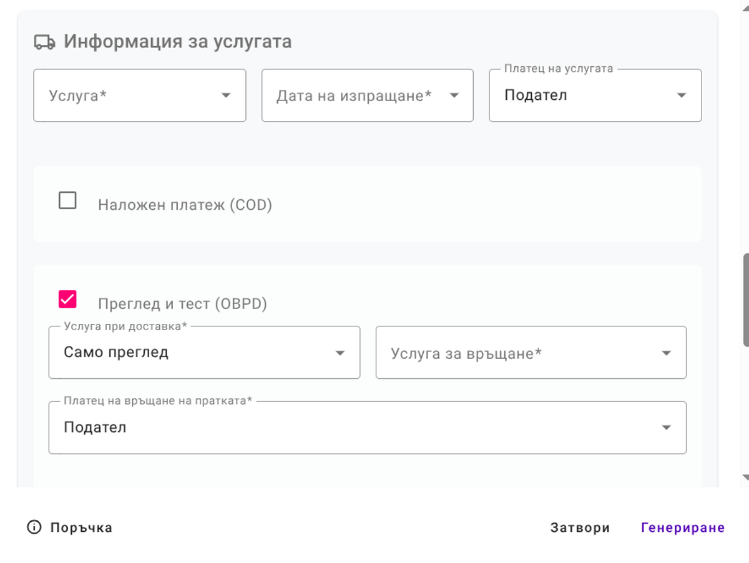Click the scrollbar up arrow
The image size is (749, 563).
tap(745, 9)
